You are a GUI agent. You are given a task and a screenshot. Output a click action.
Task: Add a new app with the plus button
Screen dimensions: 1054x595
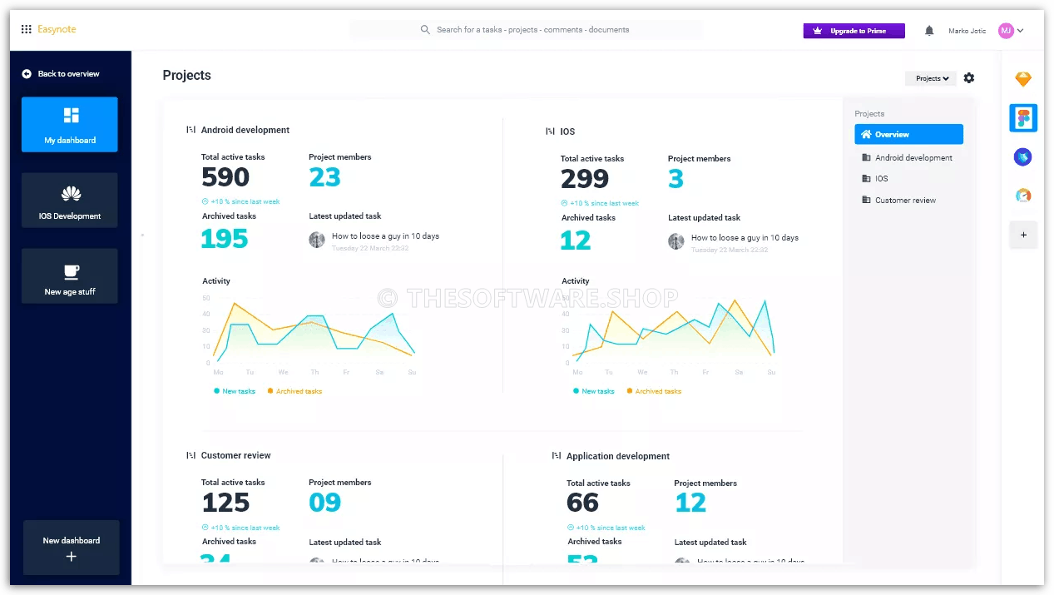tap(1023, 235)
